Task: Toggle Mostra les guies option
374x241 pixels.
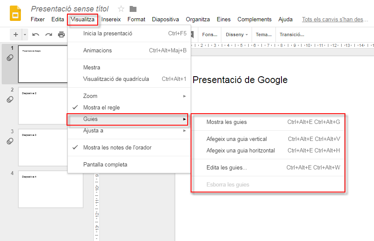Action: (268, 122)
